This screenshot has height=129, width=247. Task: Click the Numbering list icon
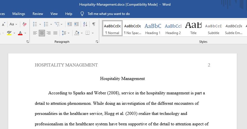point(46,24)
